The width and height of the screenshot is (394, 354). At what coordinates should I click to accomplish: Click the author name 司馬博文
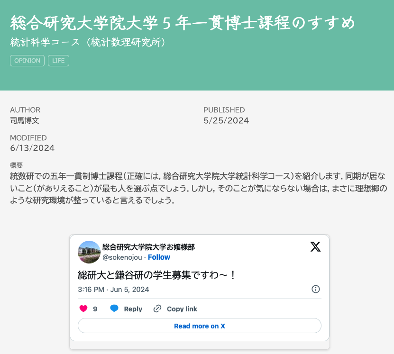coord(24,120)
